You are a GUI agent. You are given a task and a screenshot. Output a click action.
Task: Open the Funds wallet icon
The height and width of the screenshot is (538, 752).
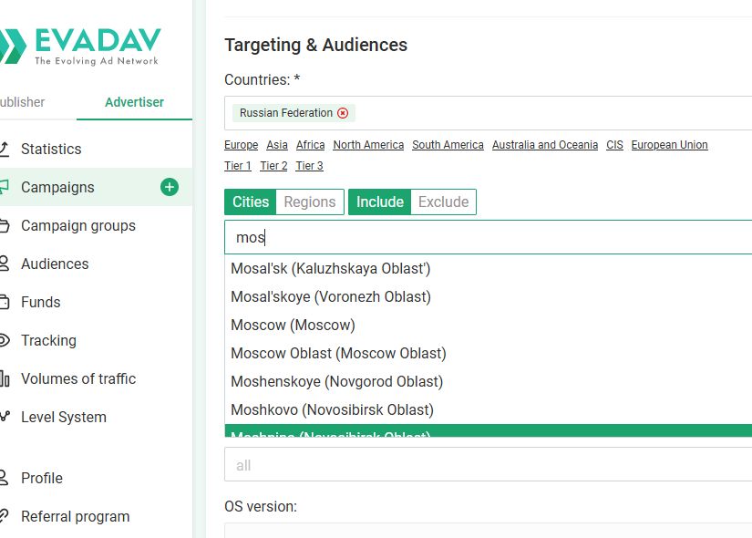(5, 302)
